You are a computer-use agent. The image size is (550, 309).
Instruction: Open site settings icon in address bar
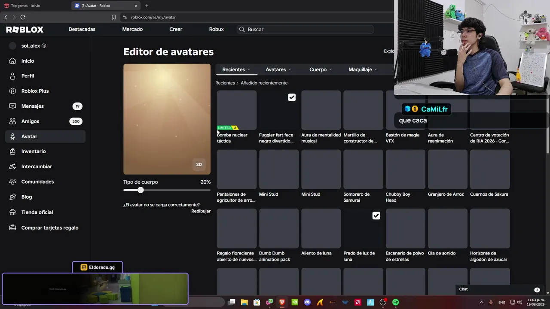125,17
